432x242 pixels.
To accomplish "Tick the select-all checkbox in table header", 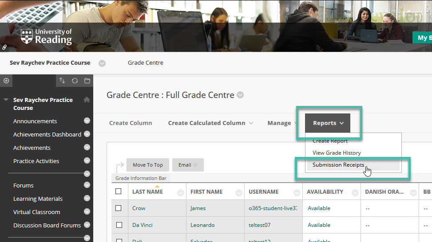I will coord(119,191).
